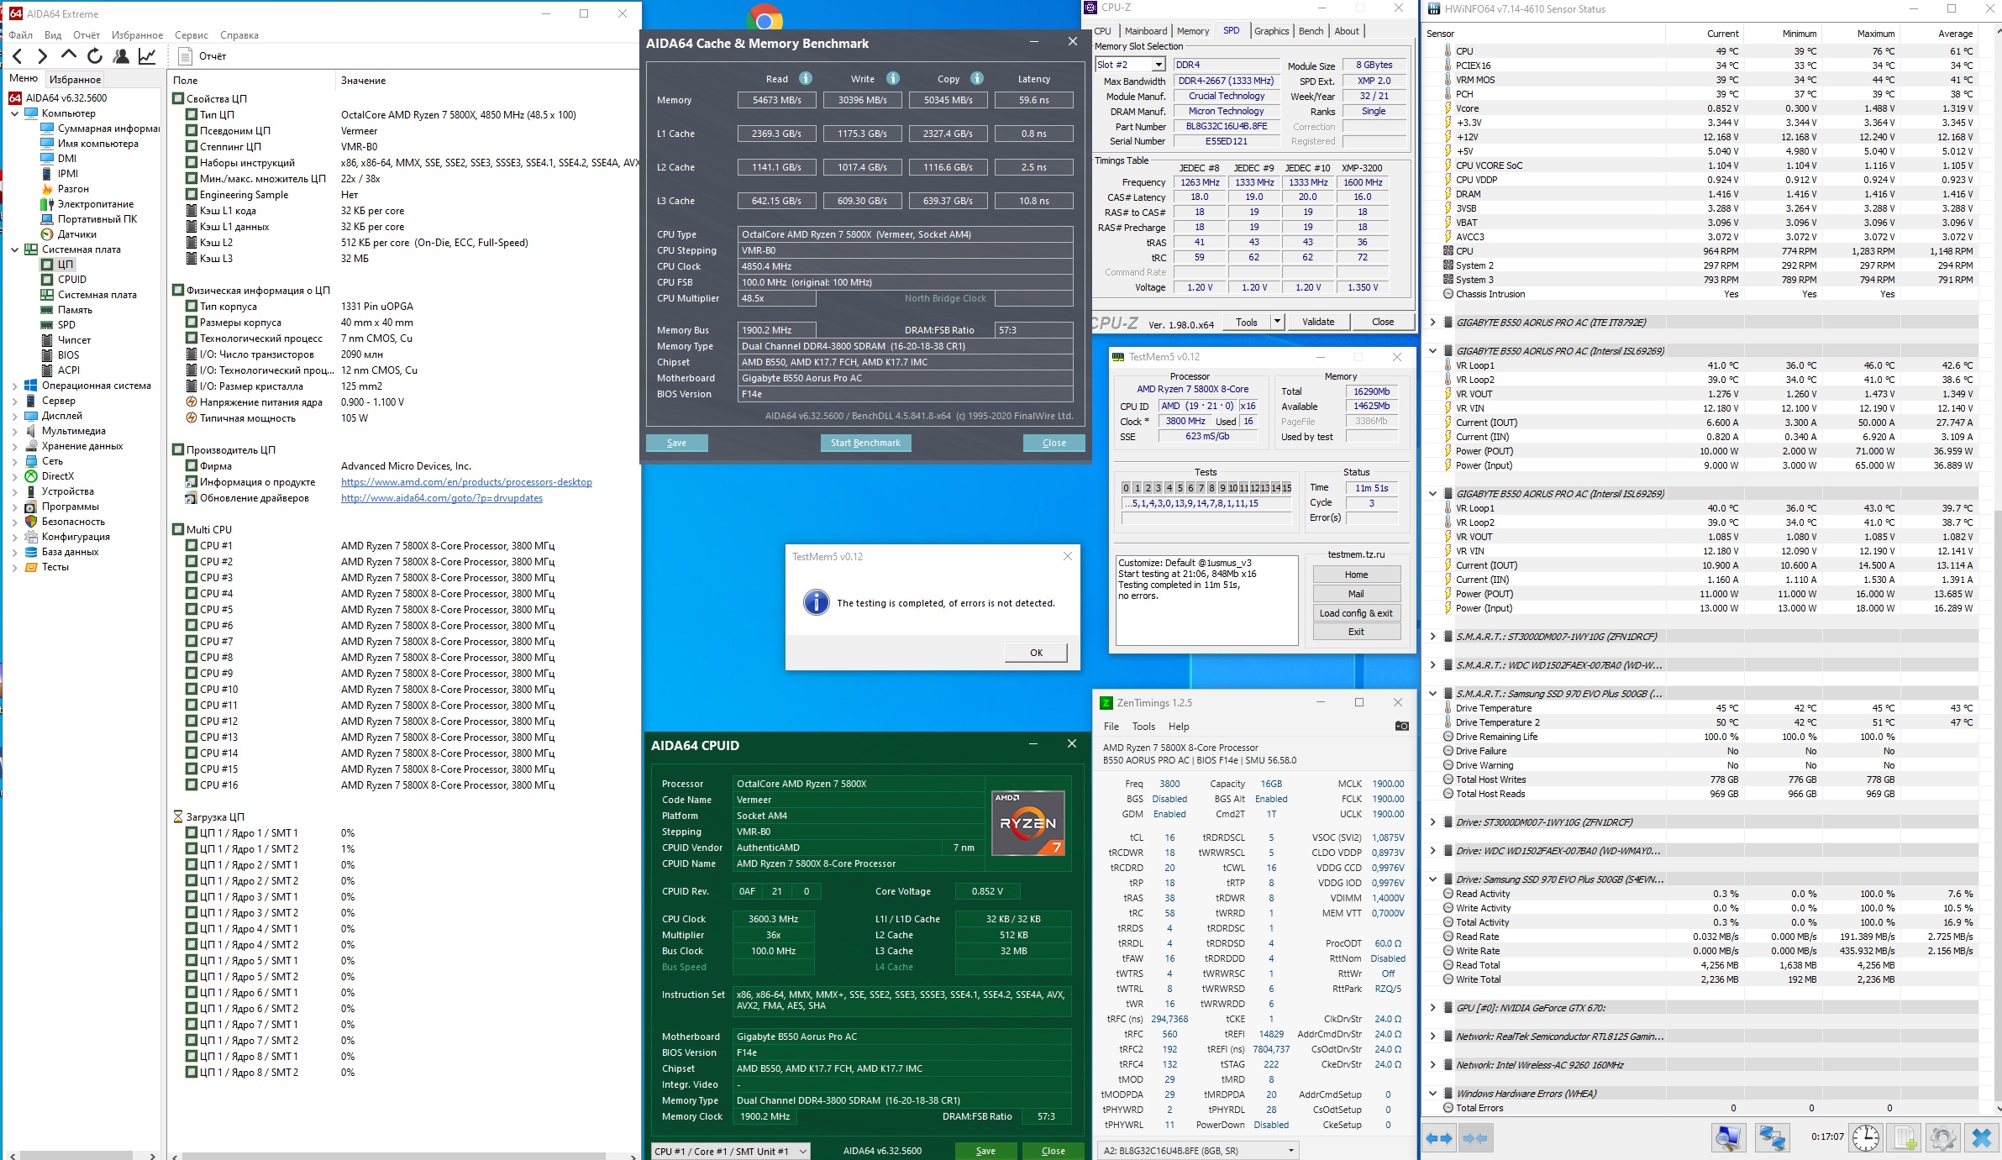The width and height of the screenshot is (2002, 1160).
Task: Click the HWiNFO blue X close icon
Action: 1981,1138
